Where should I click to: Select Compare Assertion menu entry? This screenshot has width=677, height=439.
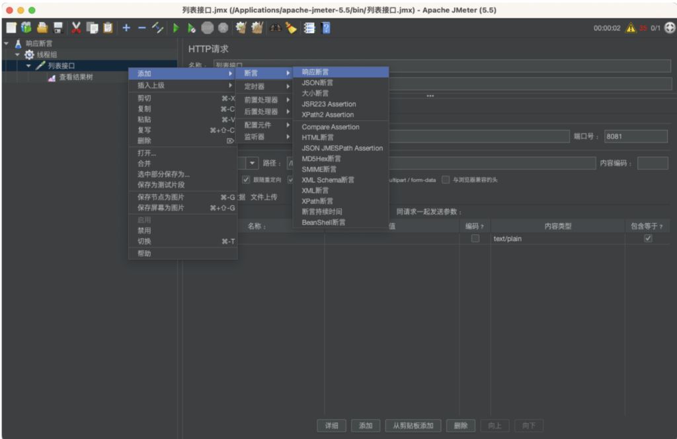[x=341, y=127]
